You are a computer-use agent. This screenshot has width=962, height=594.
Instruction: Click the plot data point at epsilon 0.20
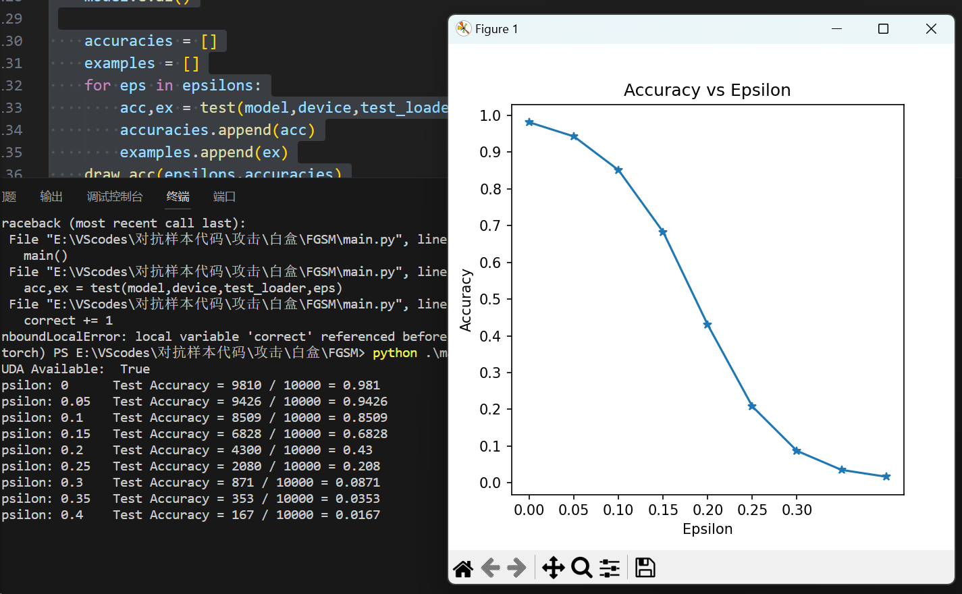707,325
